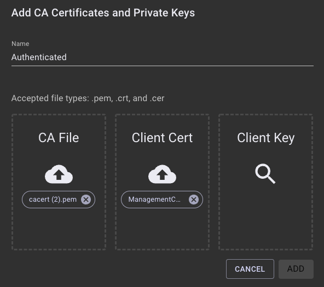This screenshot has height=287, width=324.
Task: Click the CA File drop zone heading
Action: tap(59, 138)
